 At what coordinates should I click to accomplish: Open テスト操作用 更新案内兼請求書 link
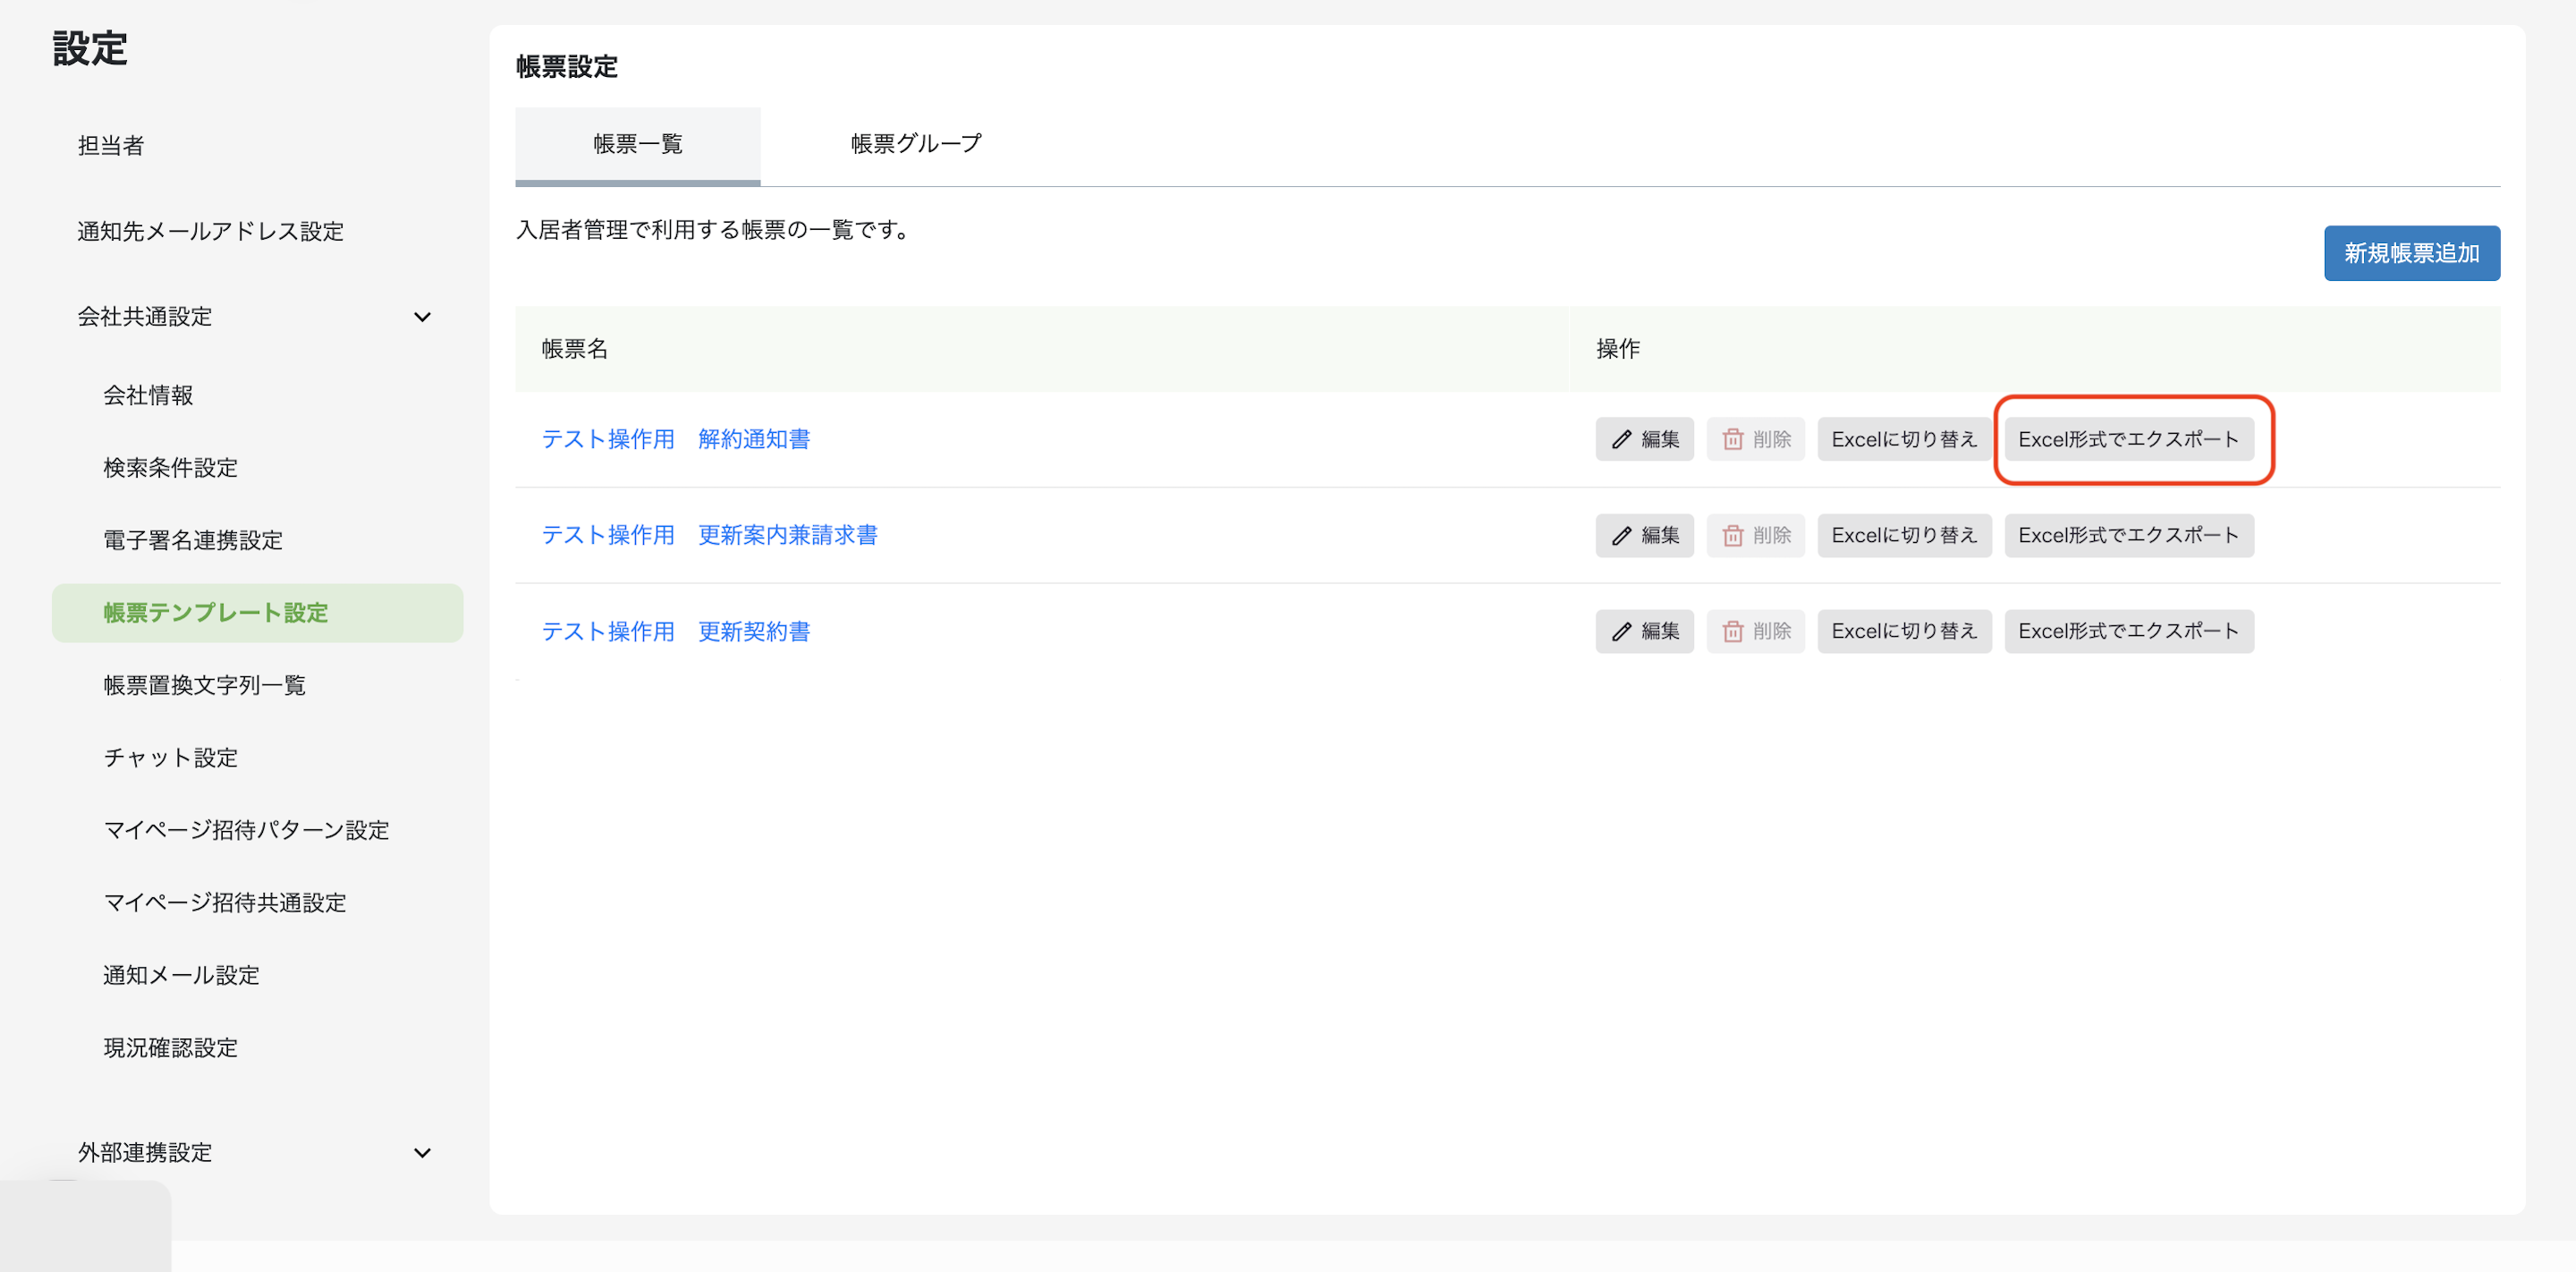(710, 535)
